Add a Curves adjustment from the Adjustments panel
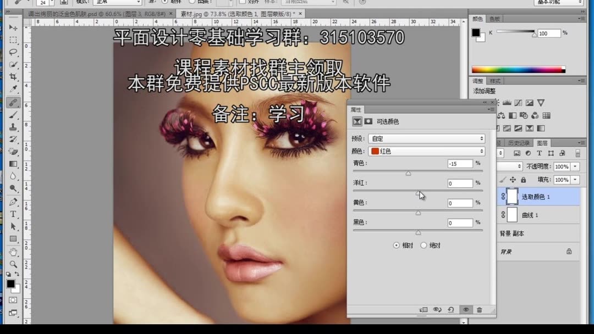 pyautogui.click(x=518, y=103)
